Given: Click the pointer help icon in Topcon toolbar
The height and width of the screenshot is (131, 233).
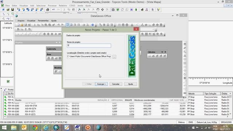Looking at the screenshot, I should [158, 10].
